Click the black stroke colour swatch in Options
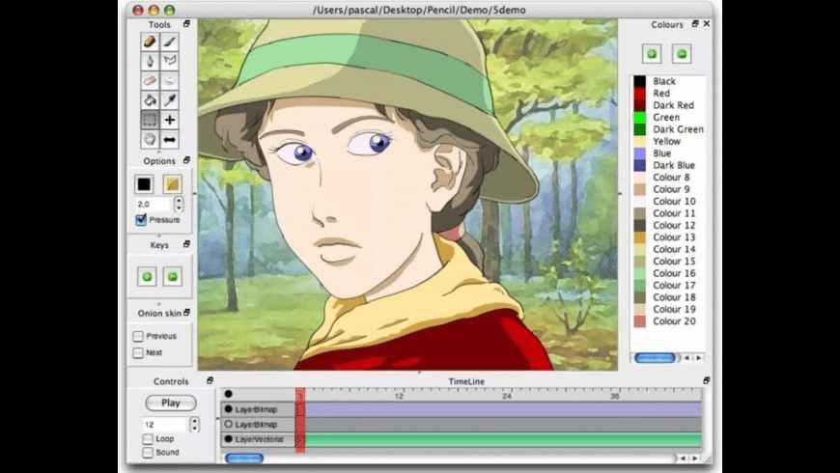The image size is (840, 473). point(144,183)
